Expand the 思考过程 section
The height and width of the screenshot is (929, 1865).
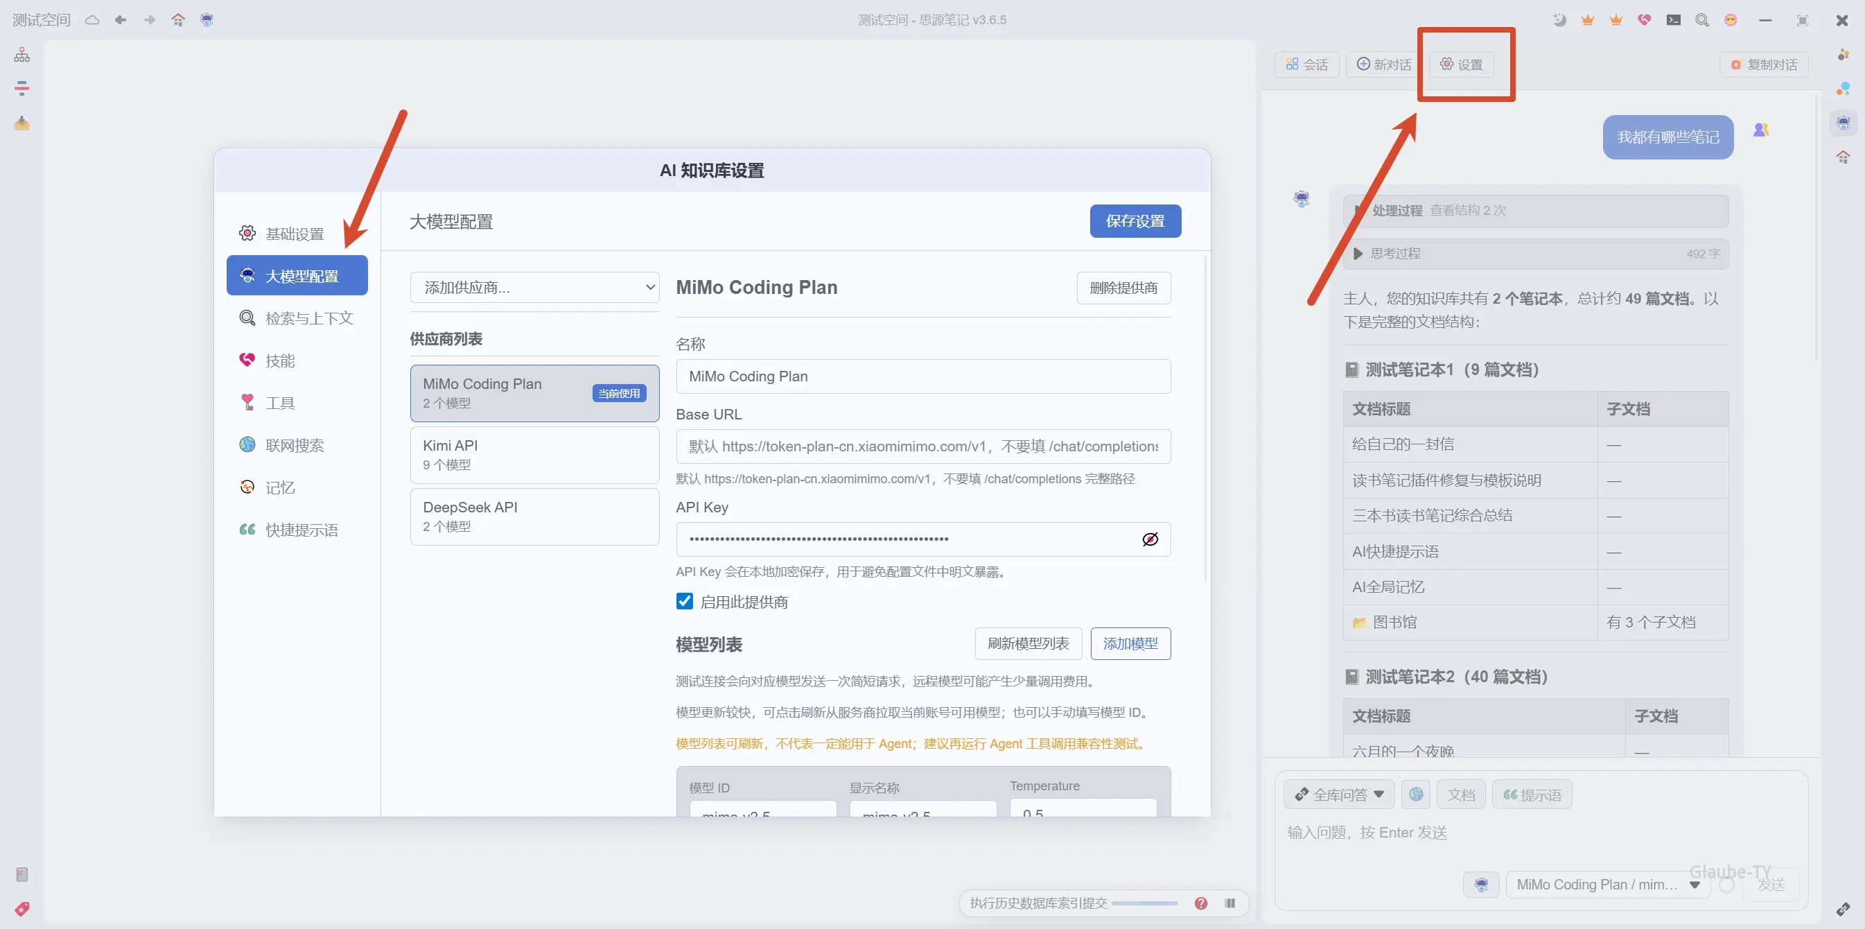tap(1536, 254)
